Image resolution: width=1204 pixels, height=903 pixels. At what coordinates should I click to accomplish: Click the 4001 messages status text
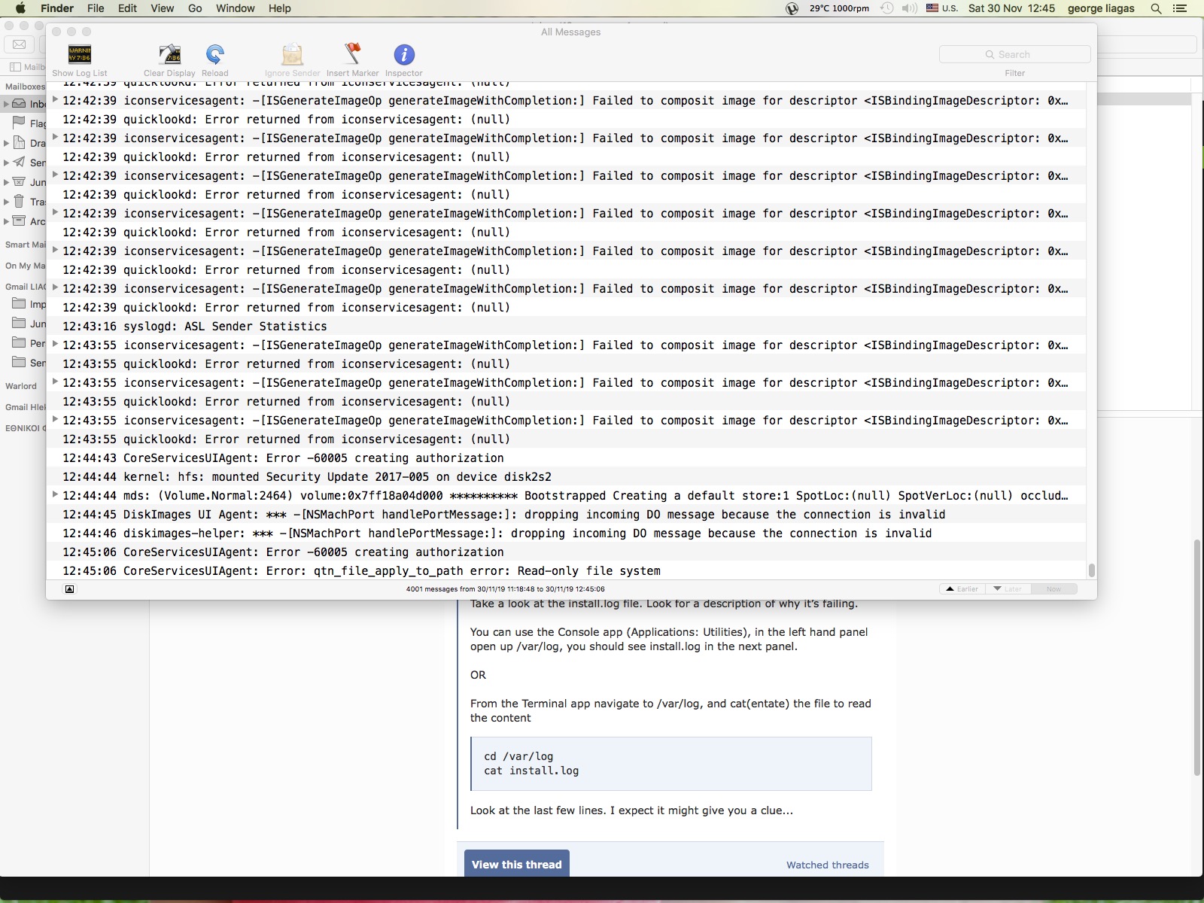point(505,589)
